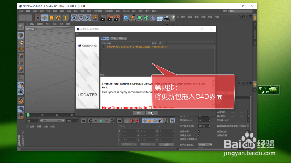Screen dimensions: 291x163
Task: Open the green subdivision generator icon
Action: tap(139, 18)
